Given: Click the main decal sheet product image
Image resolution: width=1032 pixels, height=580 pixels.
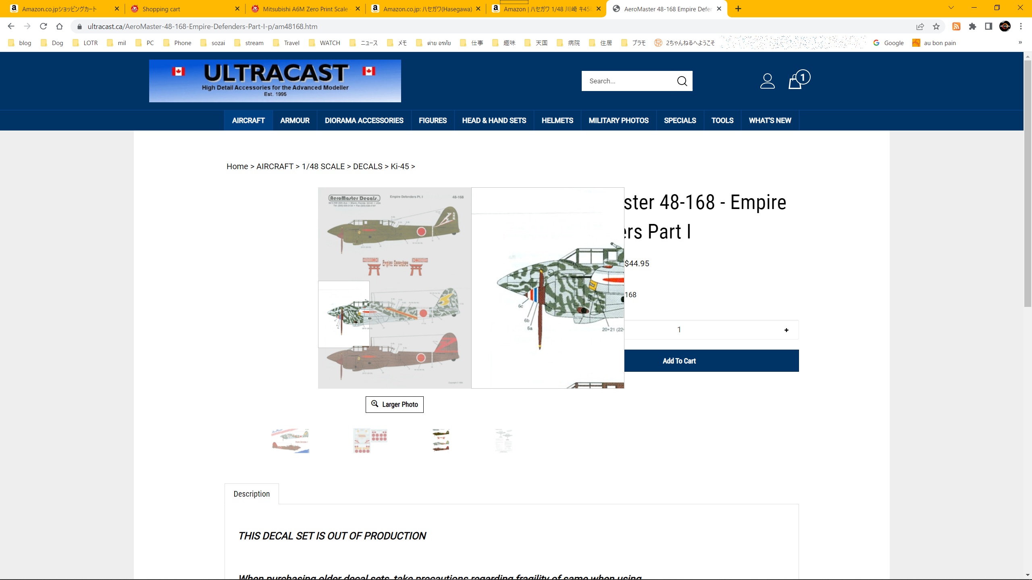Looking at the screenshot, I should tap(394, 288).
